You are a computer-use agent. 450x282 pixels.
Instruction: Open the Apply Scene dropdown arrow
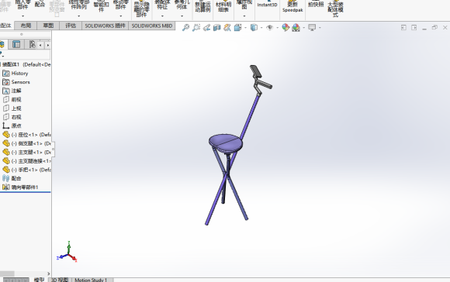[304, 28]
